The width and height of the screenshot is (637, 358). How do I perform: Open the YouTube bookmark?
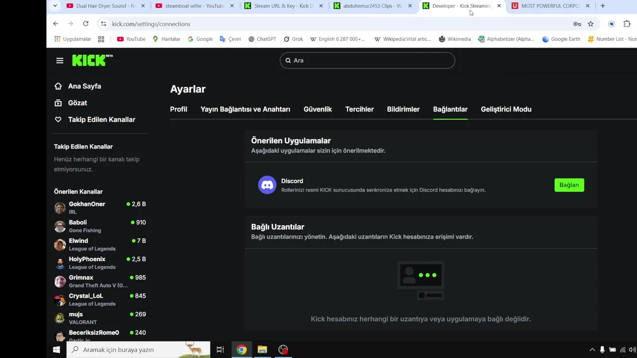tap(131, 39)
